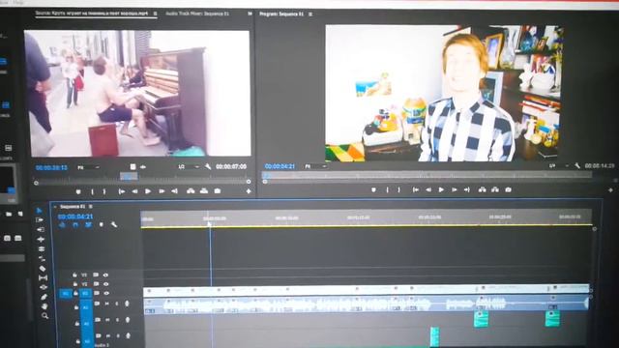The image size is (619, 348).
Task: Add a marker in the timeline panel
Action: point(101,224)
